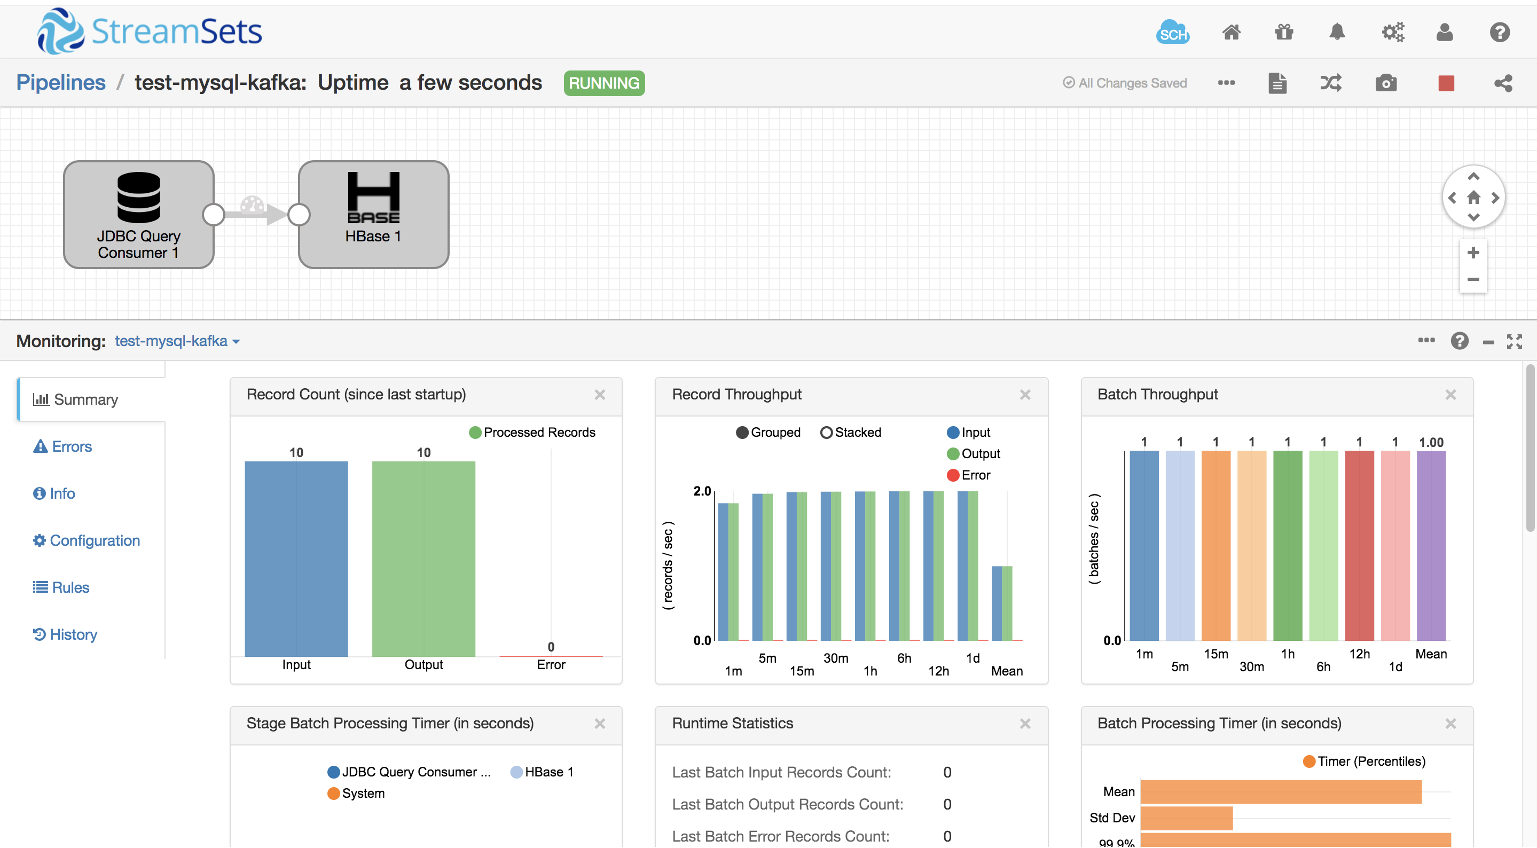Select the Stacked radio option
The image size is (1537, 848).
tap(826, 432)
